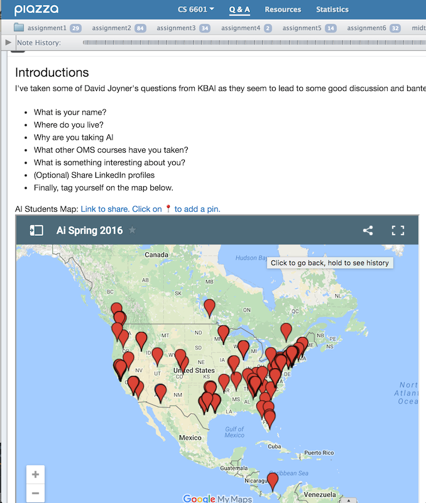The image size is (426, 503).
Task: Zoom in on the map
Action: coord(36,474)
